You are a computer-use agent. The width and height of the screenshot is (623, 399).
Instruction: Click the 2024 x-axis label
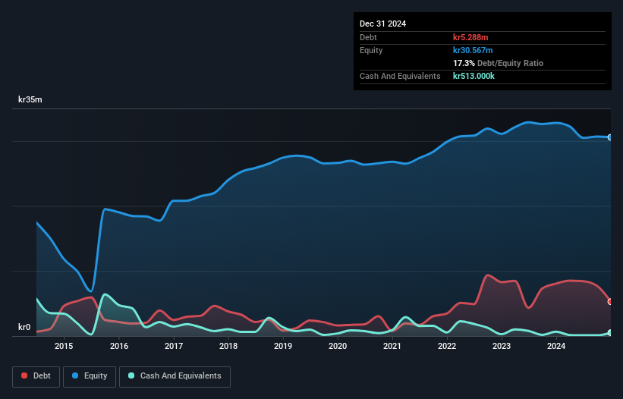click(556, 346)
